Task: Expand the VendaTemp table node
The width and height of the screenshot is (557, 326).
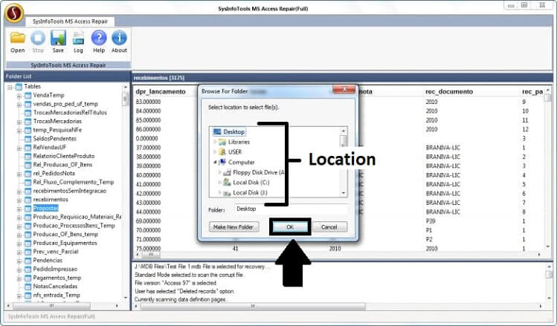Action: point(19,96)
